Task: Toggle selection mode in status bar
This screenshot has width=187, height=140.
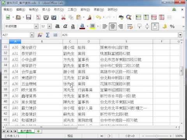Action: point(109,136)
